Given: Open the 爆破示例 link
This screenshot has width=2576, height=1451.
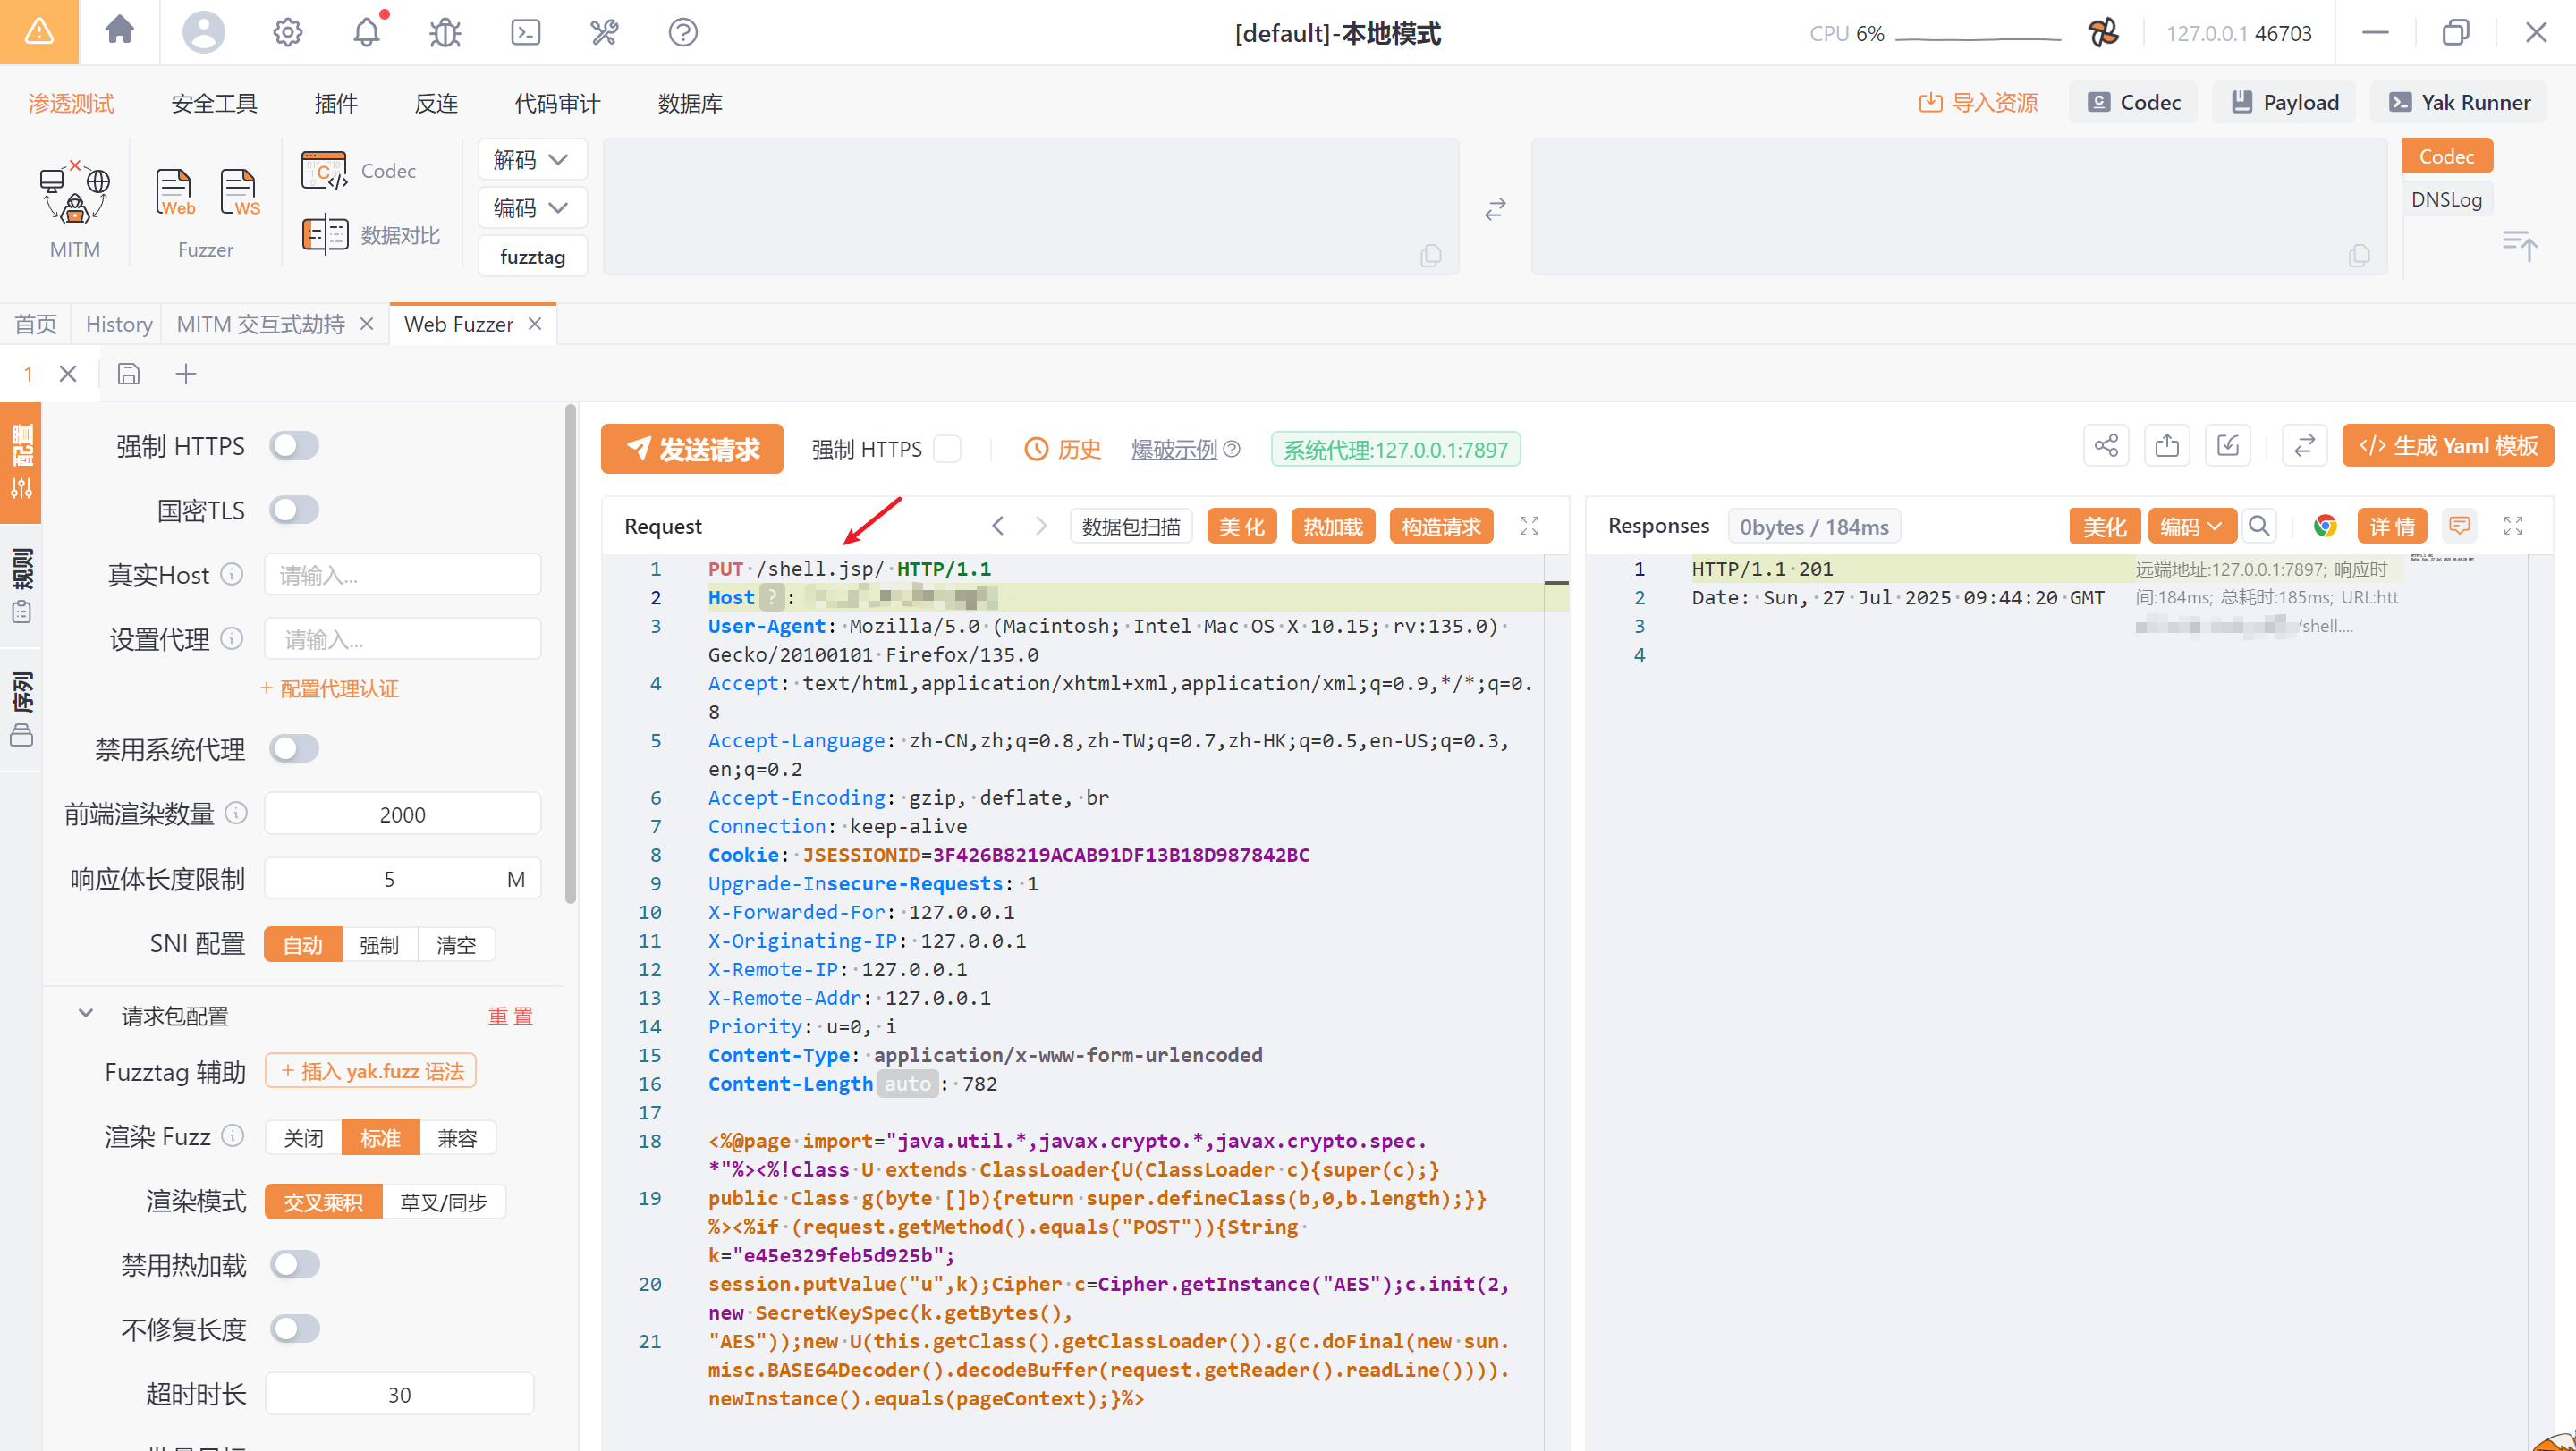Looking at the screenshot, I should pyautogui.click(x=1174, y=449).
